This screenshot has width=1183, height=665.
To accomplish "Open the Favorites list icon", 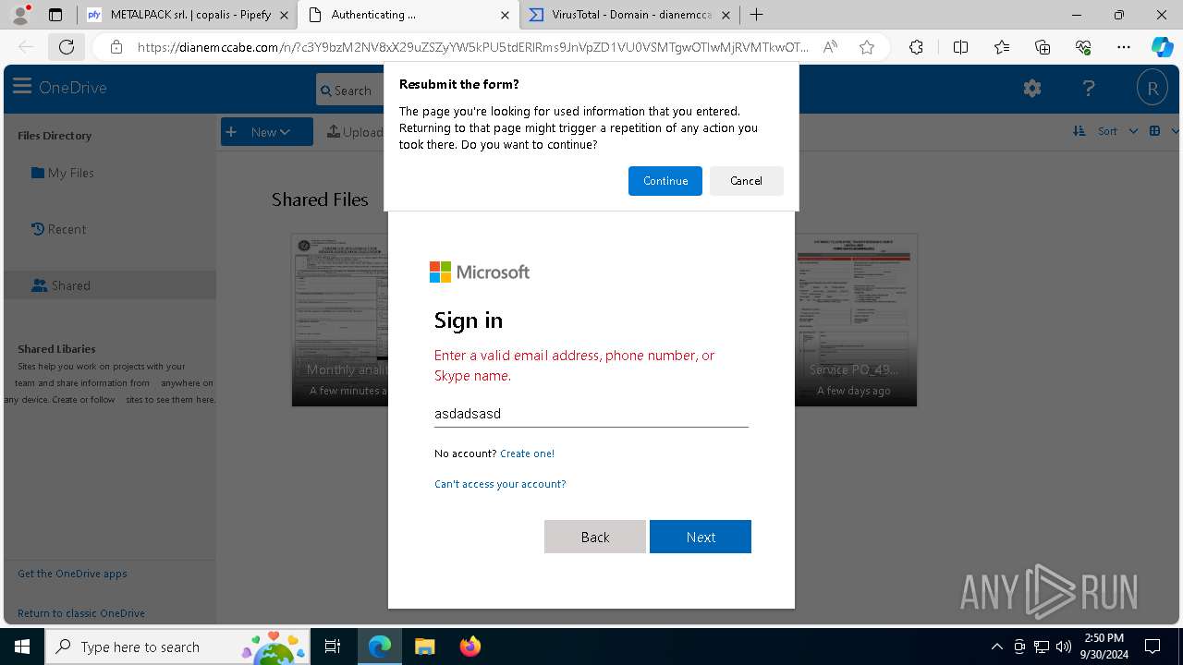I will pyautogui.click(x=1002, y=47).
